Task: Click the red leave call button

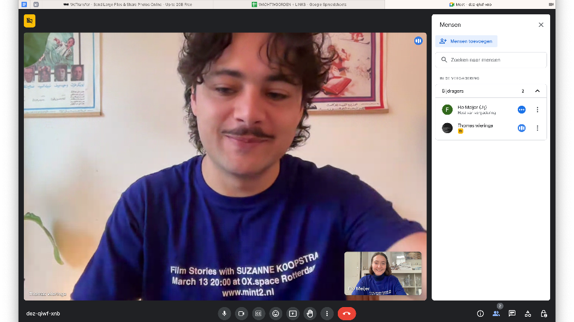Action: [x=347, y=314]
